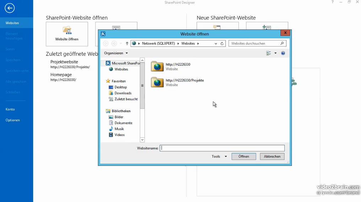This screenshot has width=361, height=202.
Task: Click the Videos film icon
Action: (111, 135)
